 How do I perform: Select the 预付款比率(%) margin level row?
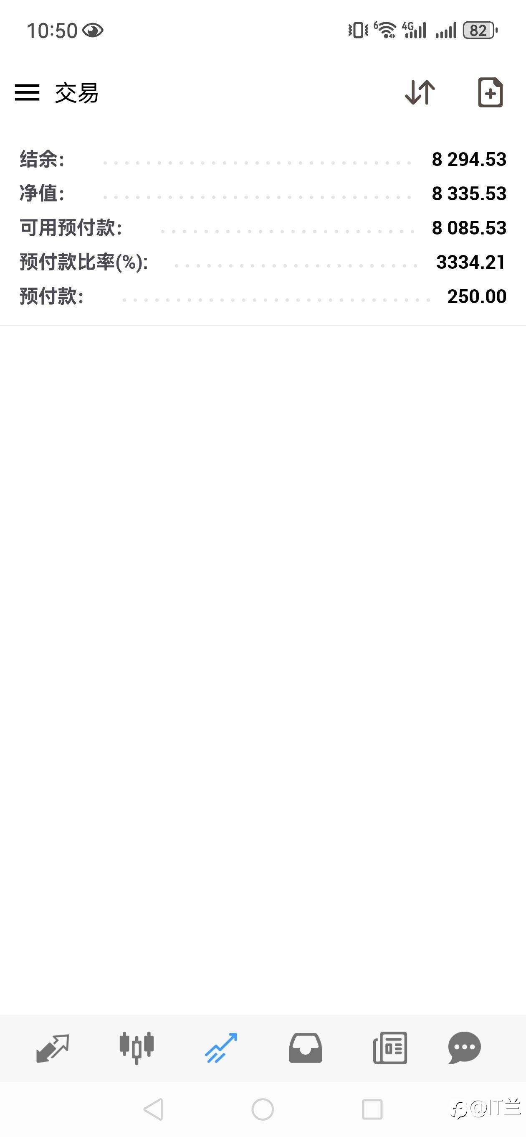coord(263,262)
